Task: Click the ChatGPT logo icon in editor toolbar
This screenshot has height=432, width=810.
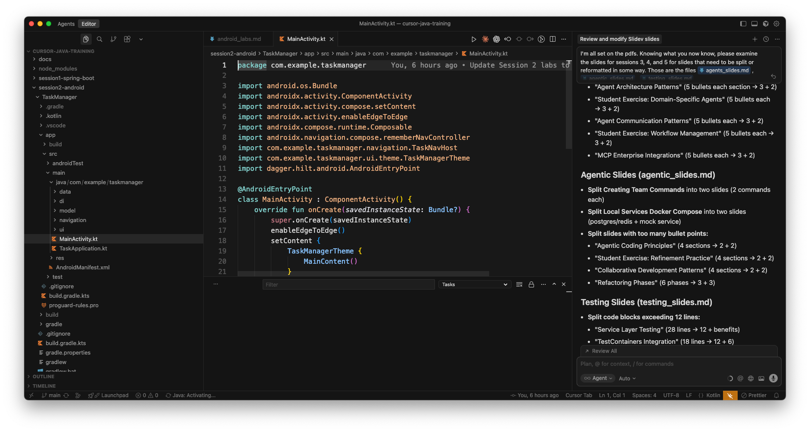Action: point(497,39)
